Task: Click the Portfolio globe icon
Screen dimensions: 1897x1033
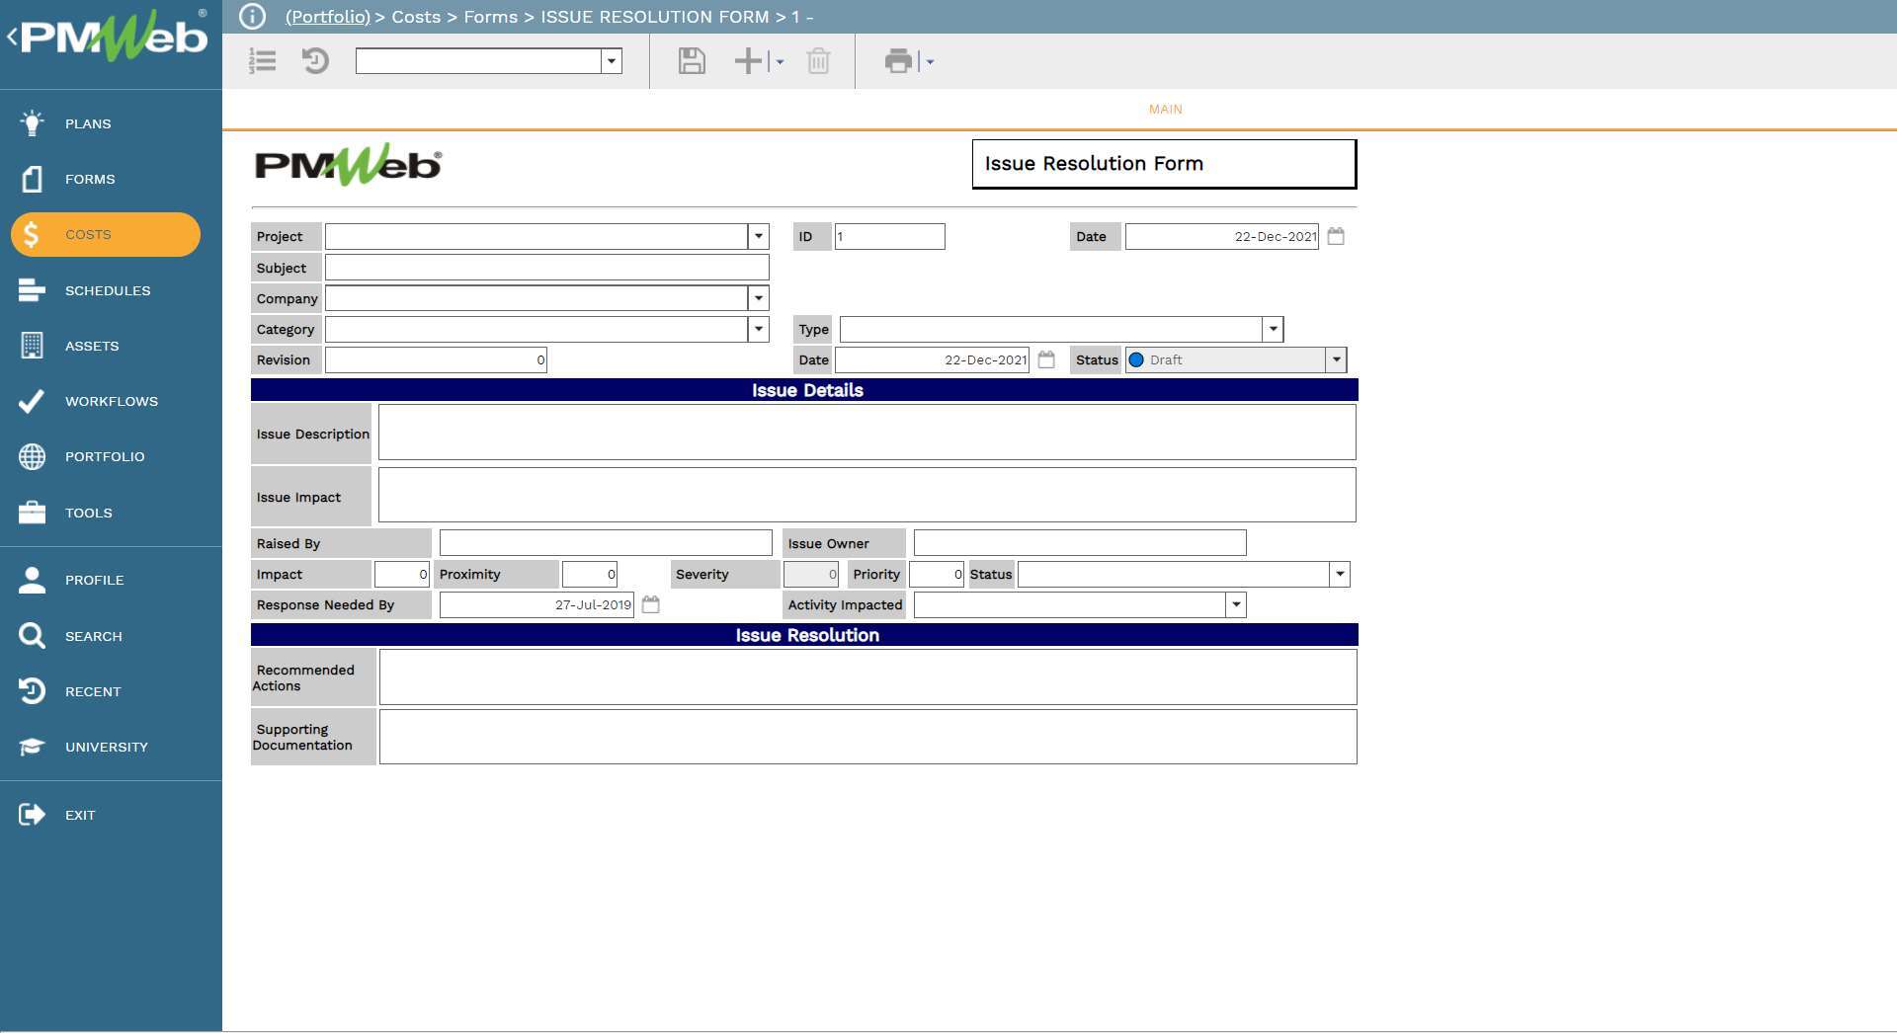Action: (x=32, y=456)
